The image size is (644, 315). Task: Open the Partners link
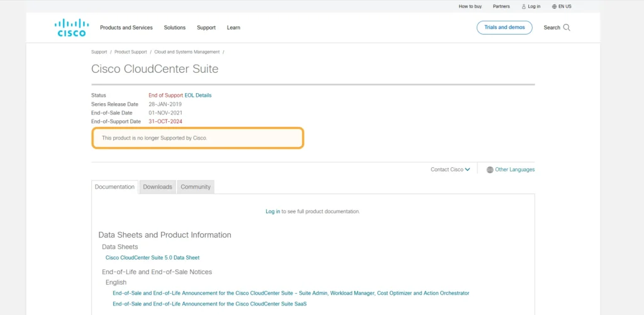pyautogui.click(x=501, y=6)
